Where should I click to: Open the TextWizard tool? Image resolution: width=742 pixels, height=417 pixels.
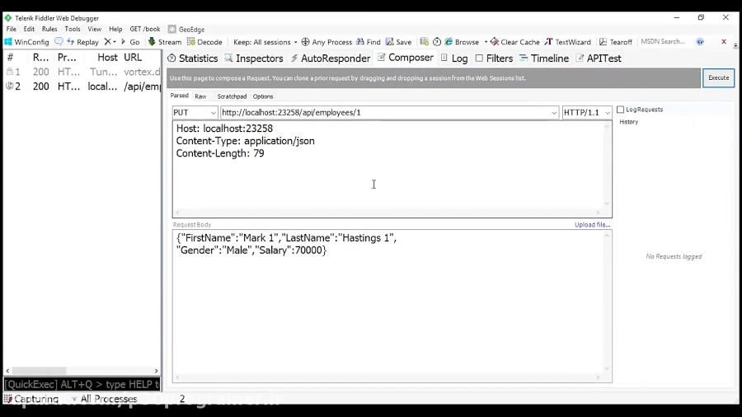(x=568, y=41)
